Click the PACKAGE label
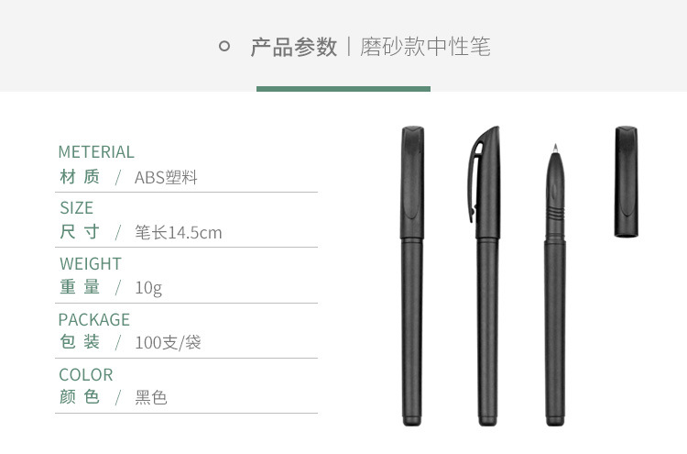 coord(94,320)
